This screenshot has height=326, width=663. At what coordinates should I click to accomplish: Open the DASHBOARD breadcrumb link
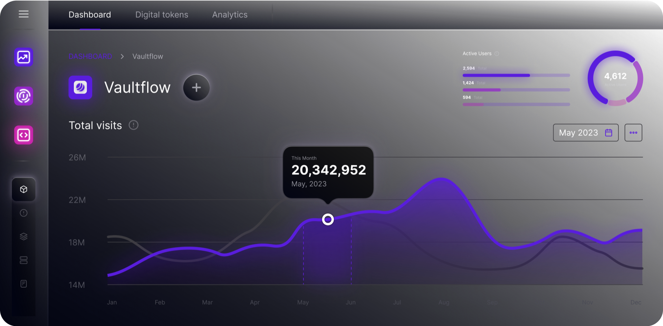click(90, 56)
